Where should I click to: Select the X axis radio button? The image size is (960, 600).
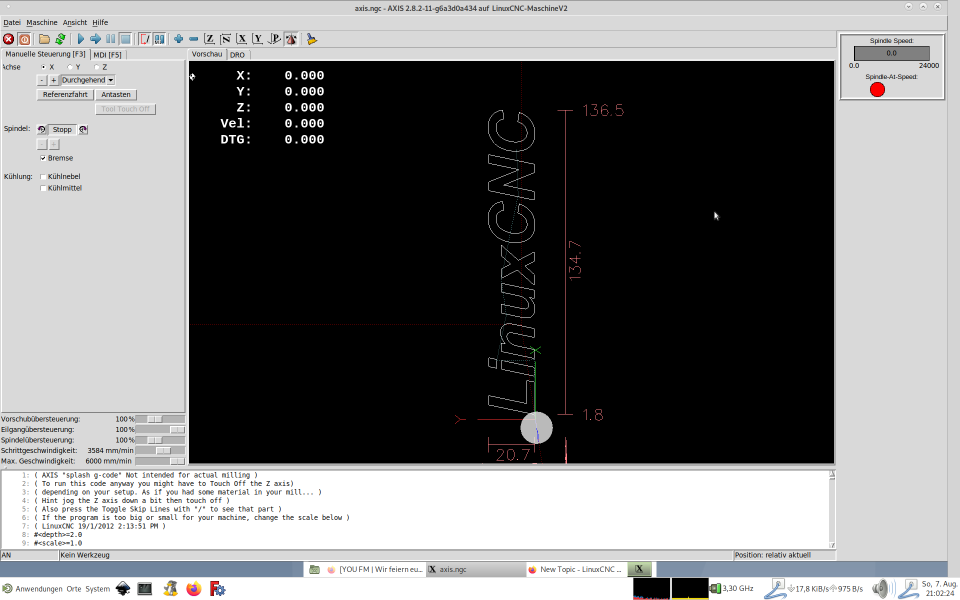(43, 67)
